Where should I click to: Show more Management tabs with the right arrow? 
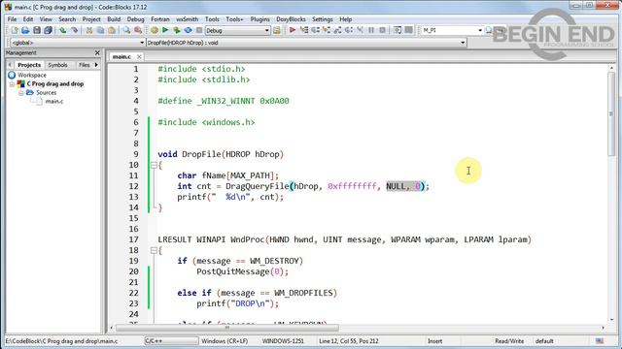point(96,65)
